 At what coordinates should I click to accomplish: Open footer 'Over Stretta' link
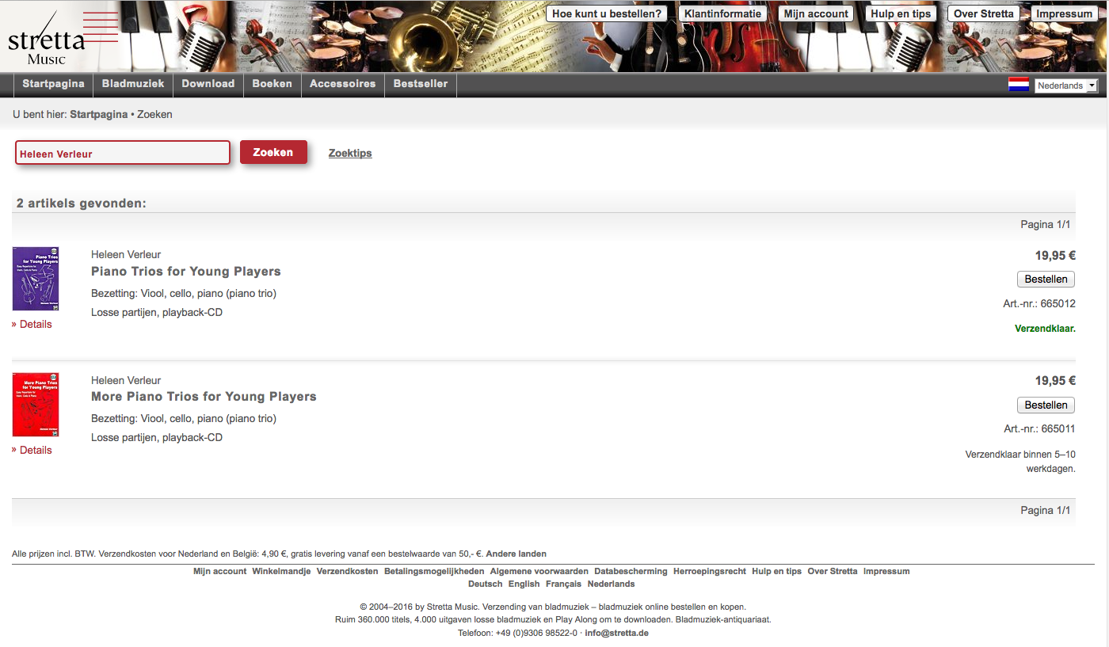click(x=833, y=571)
